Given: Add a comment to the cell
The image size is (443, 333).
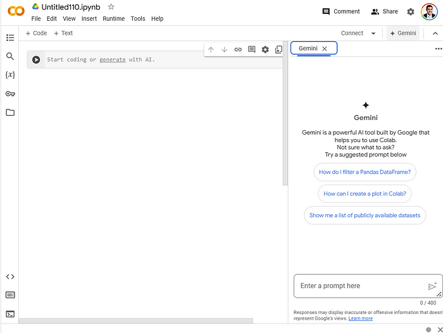Looking at the screenshot, I should point(251,50).
